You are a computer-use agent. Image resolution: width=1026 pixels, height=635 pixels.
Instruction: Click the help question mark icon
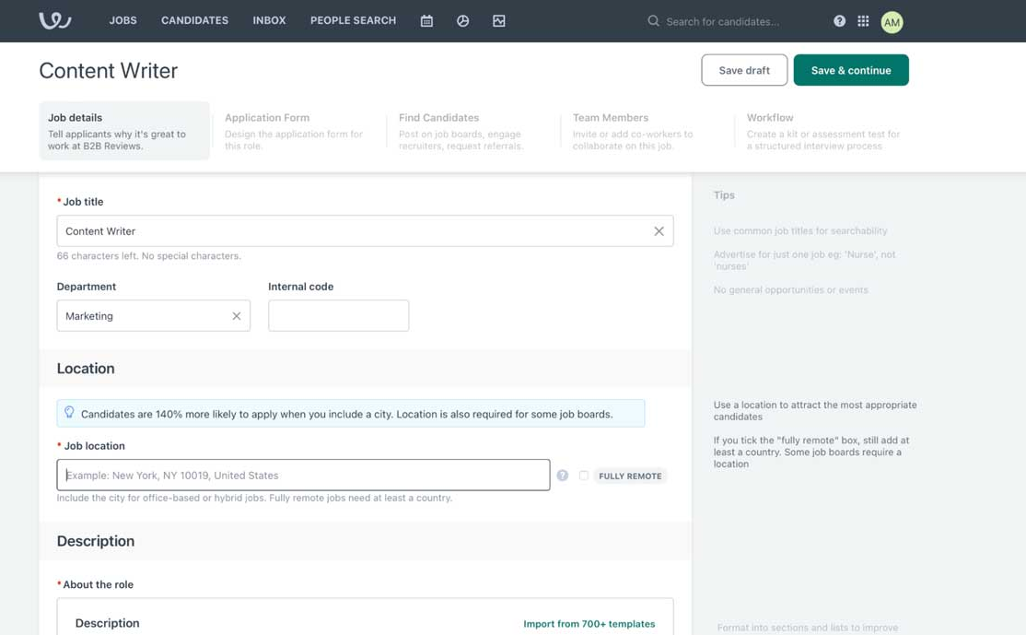839,21
